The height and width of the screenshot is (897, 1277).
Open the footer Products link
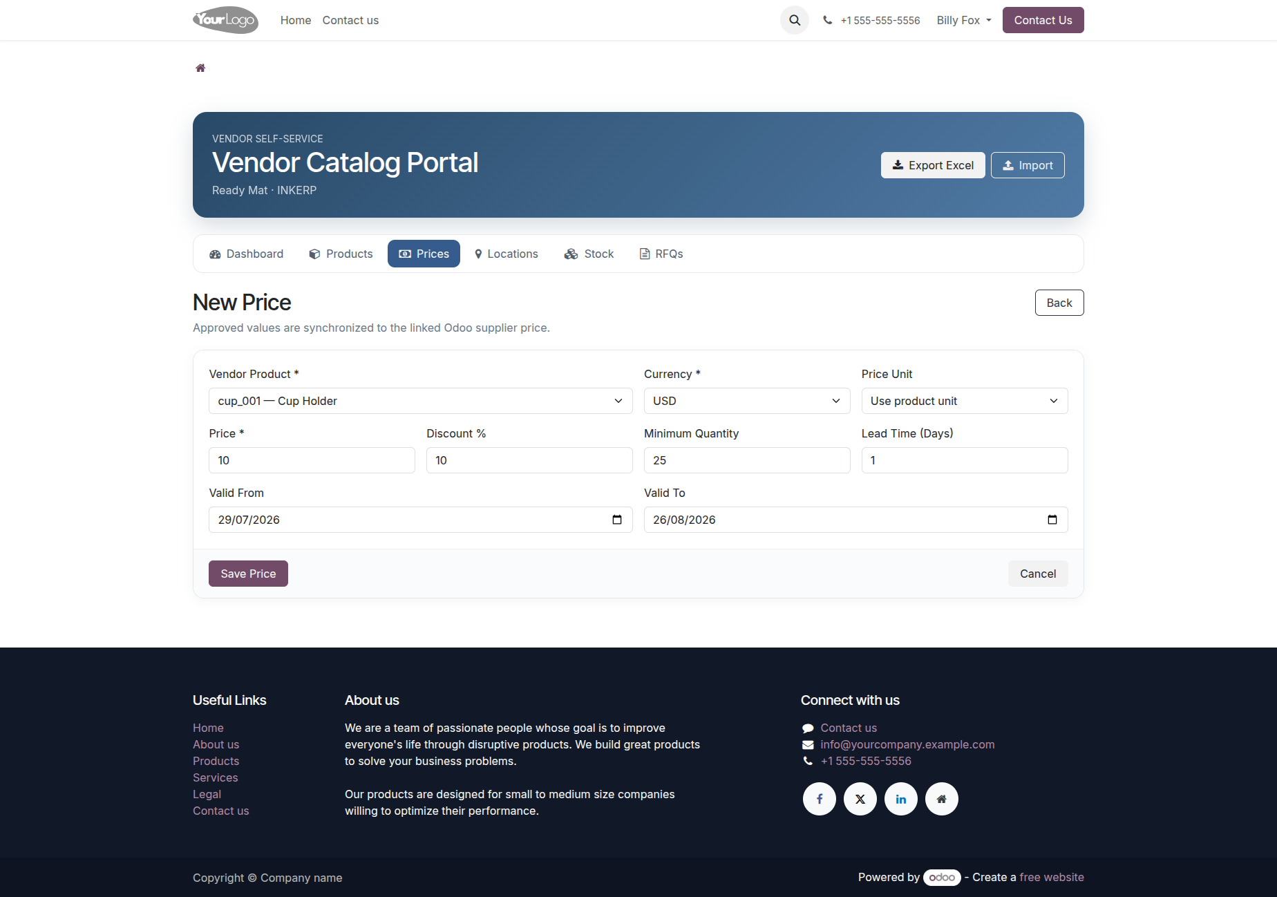pos(216,761)
